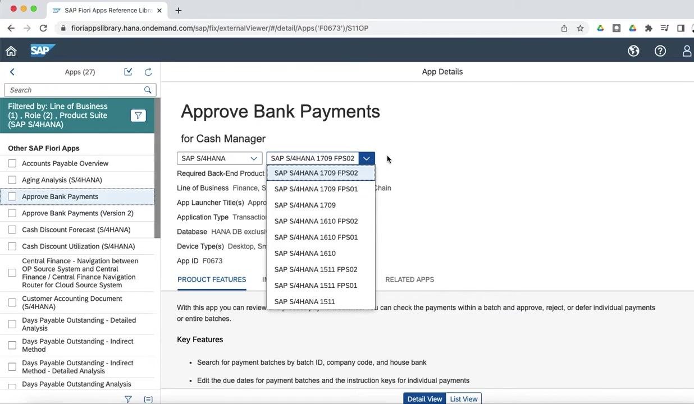Go to SAP Fiori home icon

11,51
